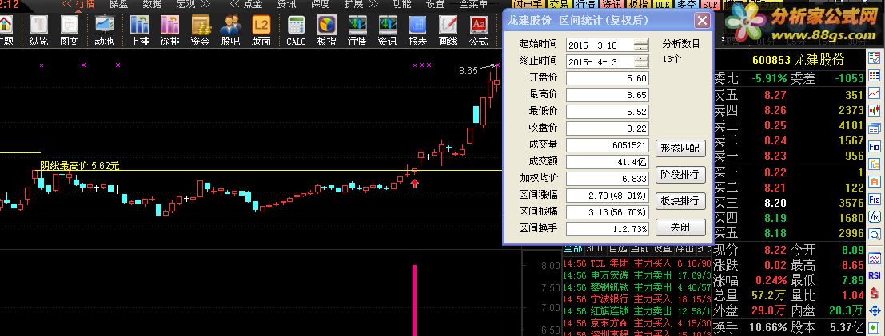Select the 全部 signal list tab
Image resolution: width=885 pixels, height=336 pixels.
(572, 248)
